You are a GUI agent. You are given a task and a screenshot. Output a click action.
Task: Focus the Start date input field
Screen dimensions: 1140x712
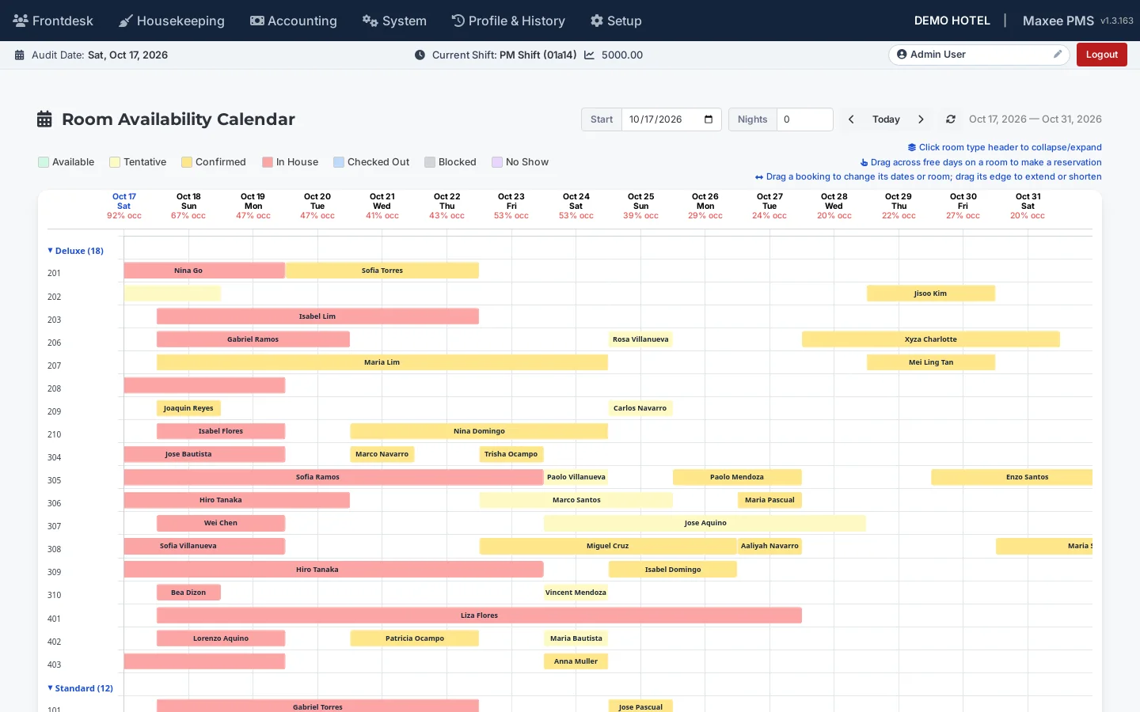pos(671,119)
